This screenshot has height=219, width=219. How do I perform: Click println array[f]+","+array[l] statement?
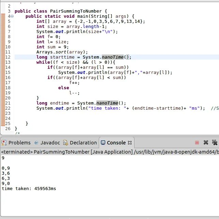[x=115, y=73]
